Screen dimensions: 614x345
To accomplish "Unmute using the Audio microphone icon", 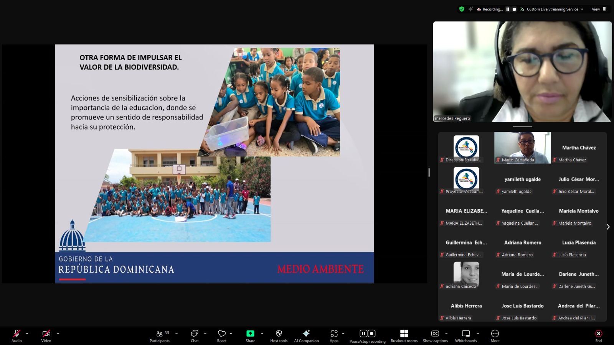I will pyautogui.click(x=17, y=333).
